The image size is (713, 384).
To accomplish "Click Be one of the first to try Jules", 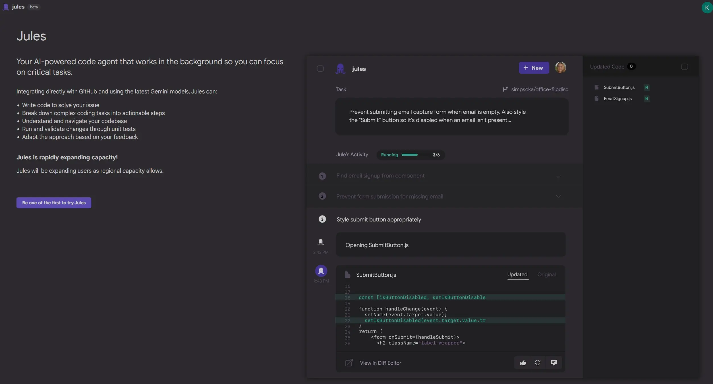I will tap(54, 203).
